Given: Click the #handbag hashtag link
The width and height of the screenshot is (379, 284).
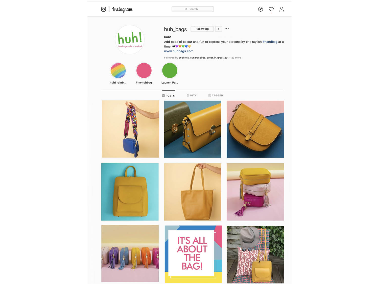Looking at the screenshot, I should coord(270,42).
